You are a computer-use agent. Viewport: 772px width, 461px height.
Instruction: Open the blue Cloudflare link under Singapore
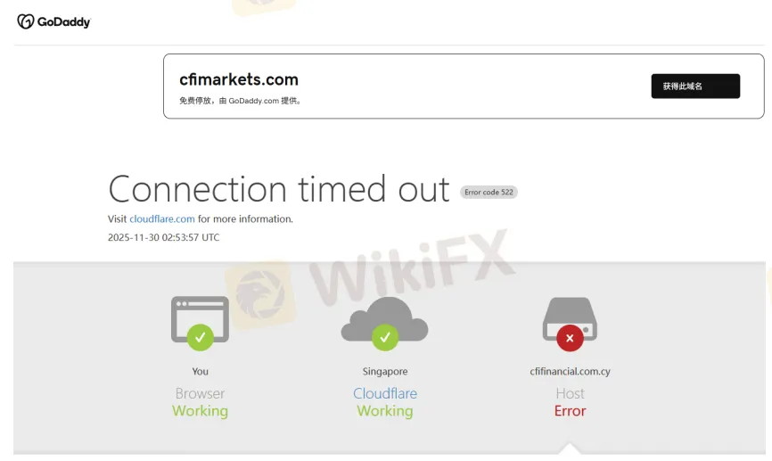point(385,393)
